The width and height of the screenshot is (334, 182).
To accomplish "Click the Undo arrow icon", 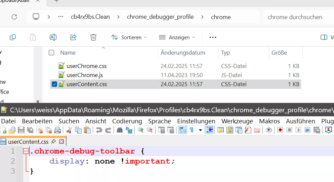I will click(99, 130).
